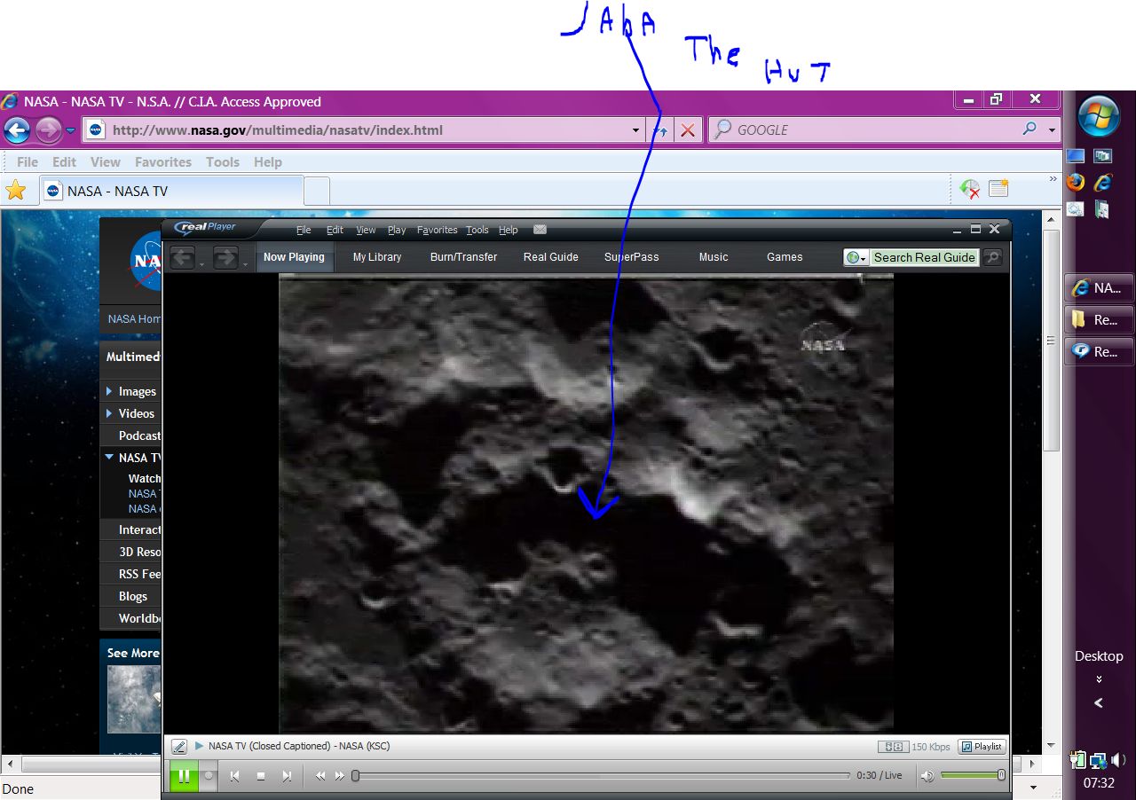Click the IE toolbar notepad icon
1136x800 pixels.
[x=998, y=189]
